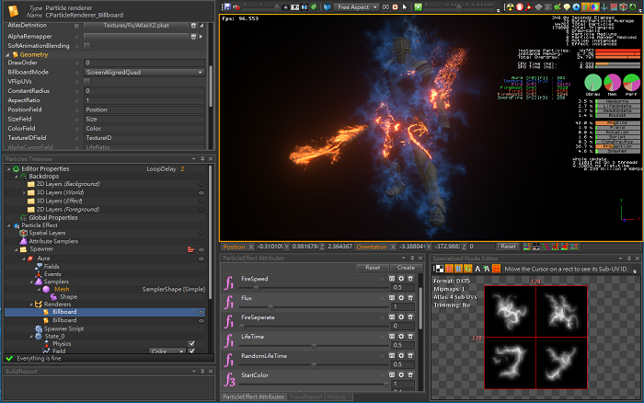The height and width of the screenshot is (403, 644).
Task: Toggle the SoftAnimationBlending checkbox
Action: coord(87,45)
